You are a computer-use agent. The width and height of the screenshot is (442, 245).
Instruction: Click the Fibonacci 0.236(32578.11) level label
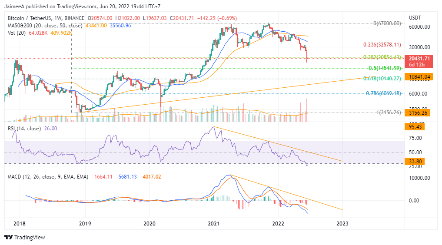click(x=382, y=45)
